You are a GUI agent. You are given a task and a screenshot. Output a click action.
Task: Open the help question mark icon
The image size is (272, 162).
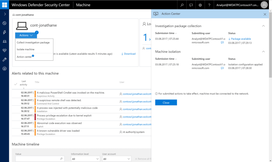click(x=209, y=5)
